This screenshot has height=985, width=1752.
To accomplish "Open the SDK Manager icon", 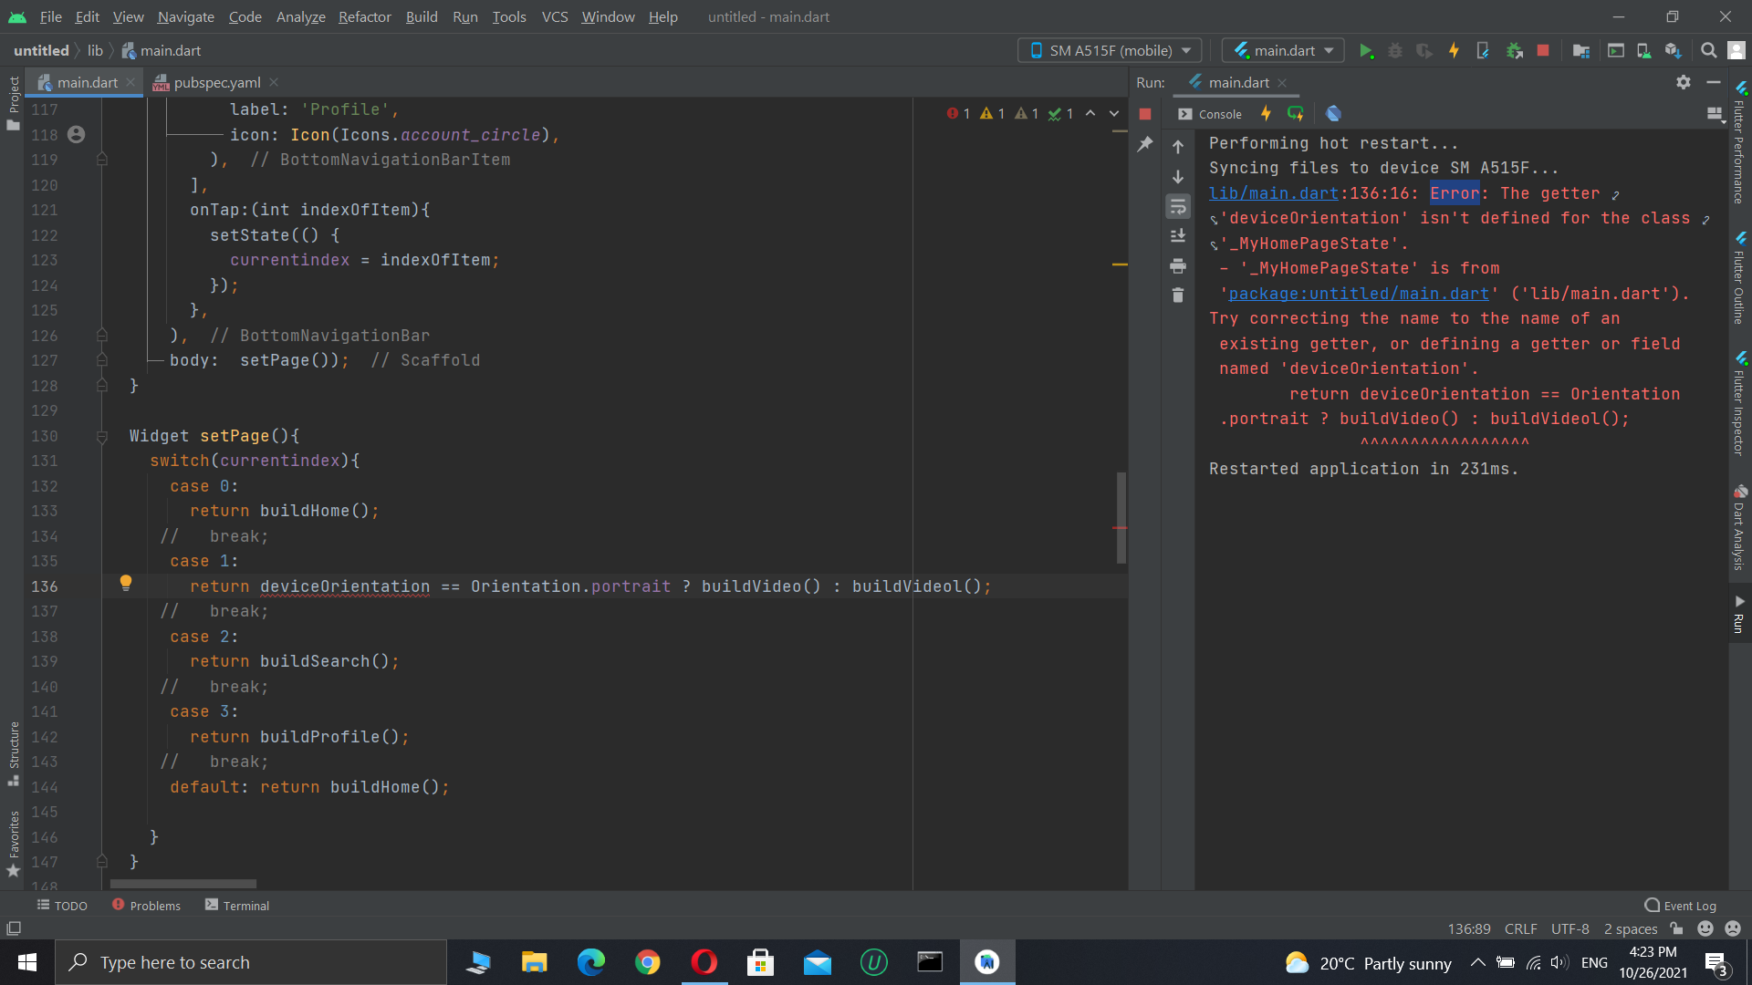I will (1673, 51).
